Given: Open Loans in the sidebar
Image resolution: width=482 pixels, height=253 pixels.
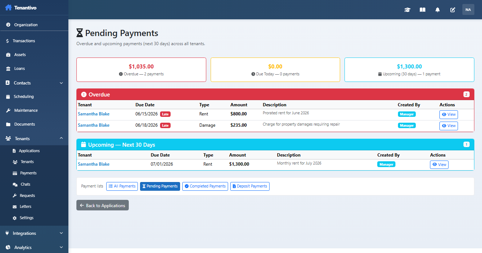Looking at the screenshot, I should tap(34, 68).
